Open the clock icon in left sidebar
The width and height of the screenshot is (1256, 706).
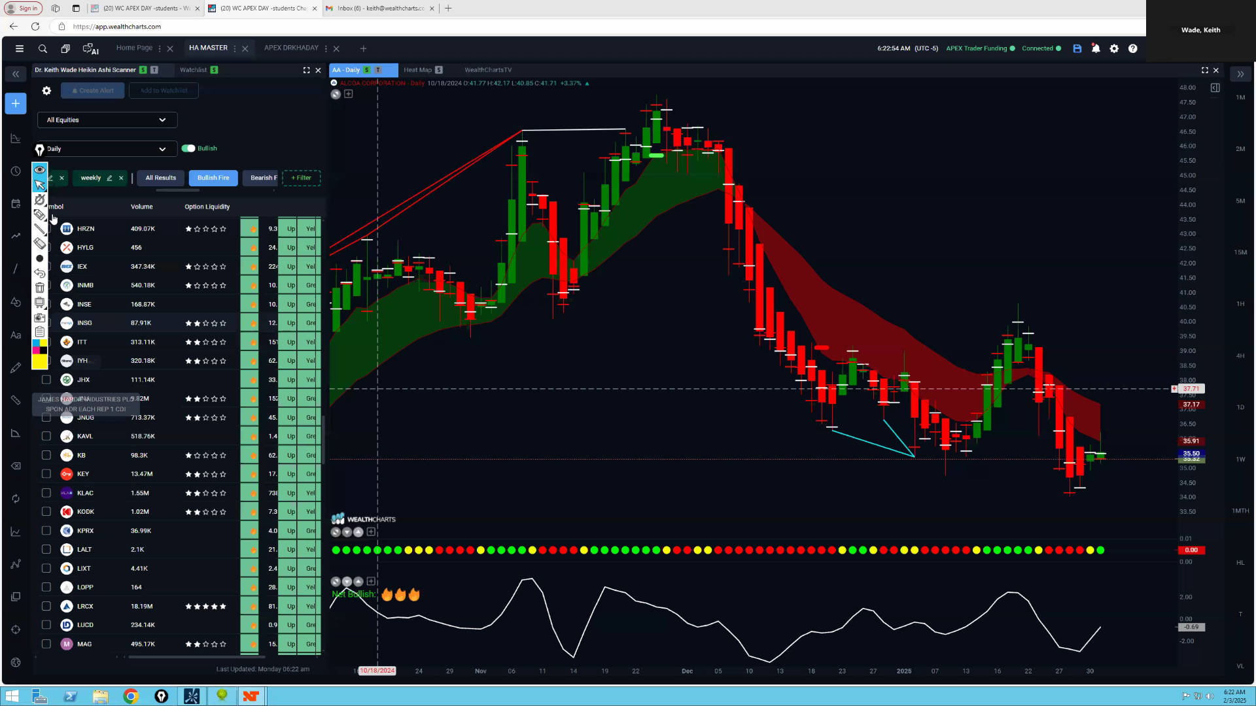[x=16, y=171]
